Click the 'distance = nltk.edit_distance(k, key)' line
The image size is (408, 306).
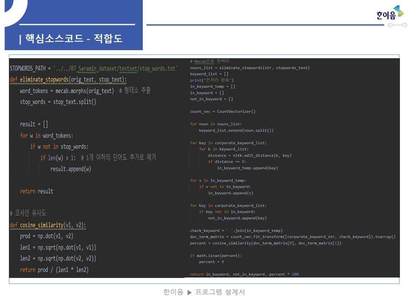pos(250,156)
